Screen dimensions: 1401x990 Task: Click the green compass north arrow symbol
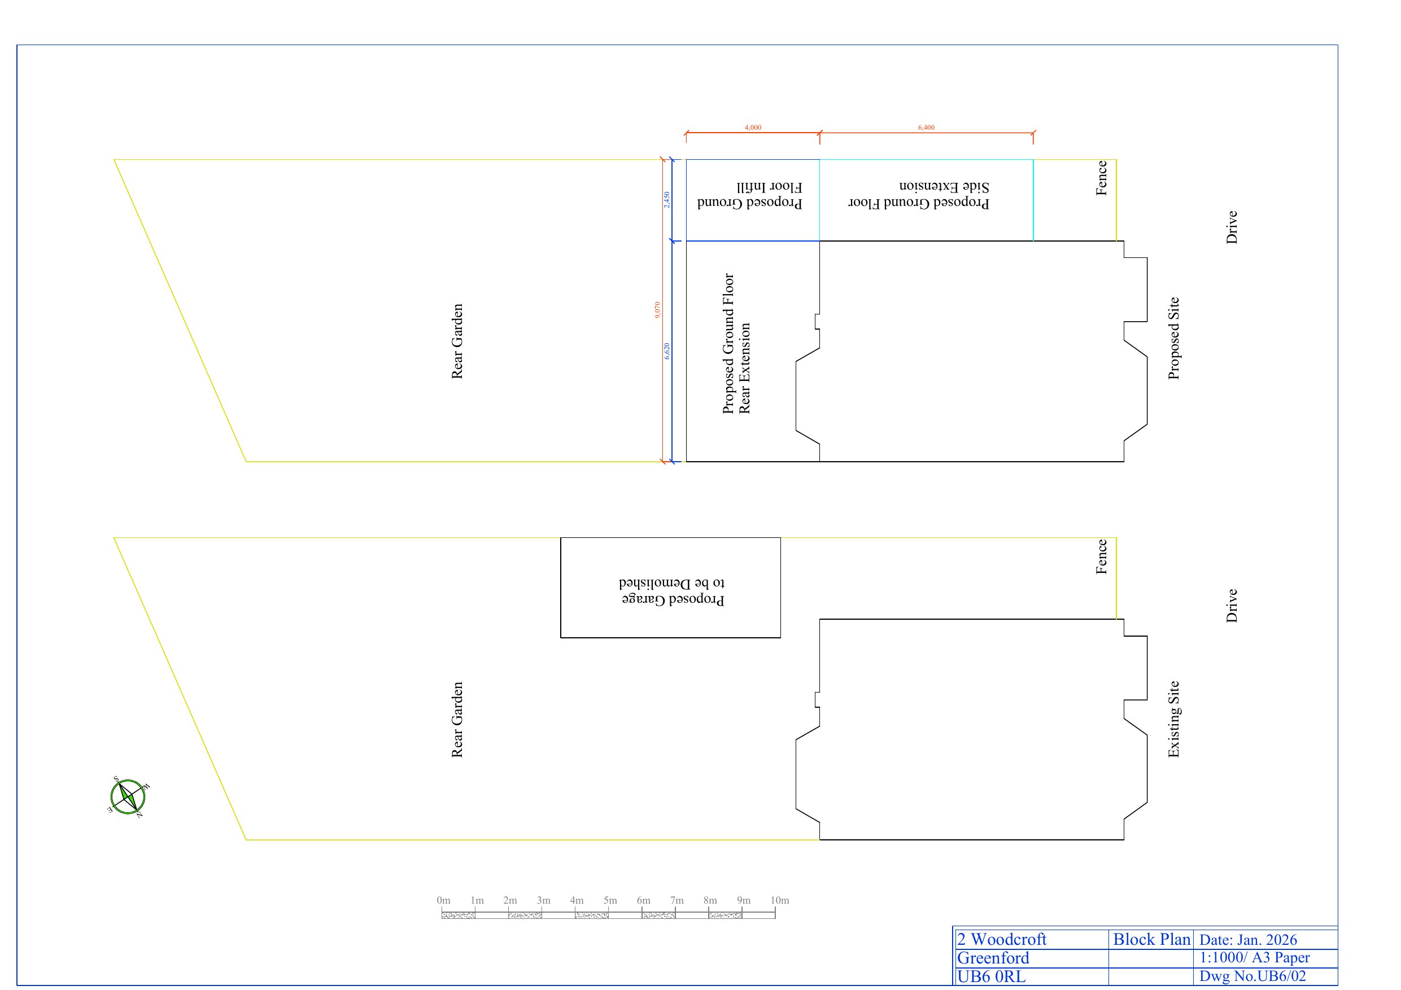tap(128, 796)
